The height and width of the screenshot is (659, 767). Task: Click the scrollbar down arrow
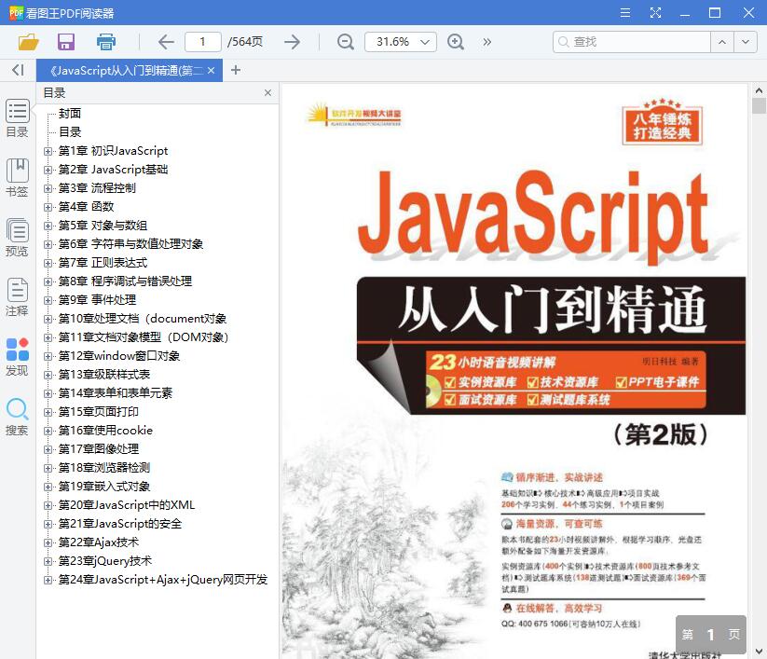(759, 652)
